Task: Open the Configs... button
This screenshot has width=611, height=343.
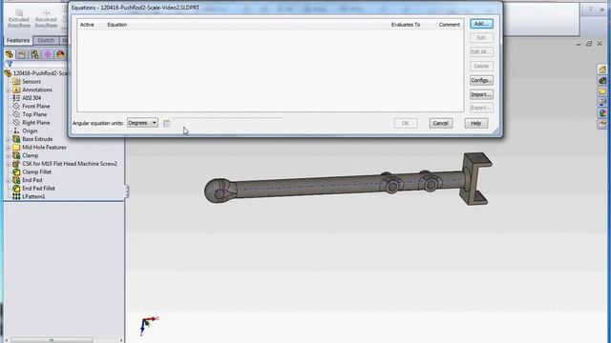Action: point(481,80)
